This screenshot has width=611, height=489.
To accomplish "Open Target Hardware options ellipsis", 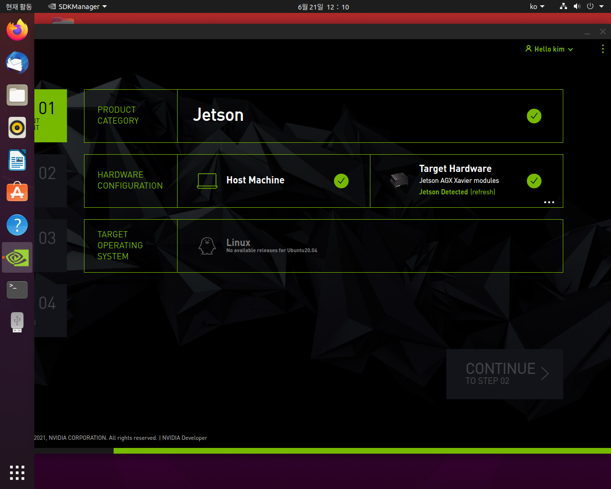I will 549,202.
